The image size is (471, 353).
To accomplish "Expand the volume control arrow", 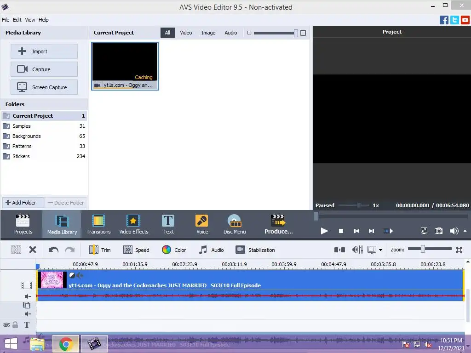I will [x=465, y=231].
